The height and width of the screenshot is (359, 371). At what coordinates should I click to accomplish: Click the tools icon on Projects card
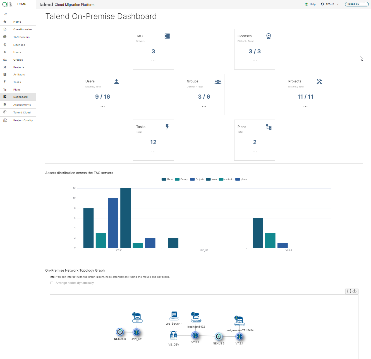click(x=319, y=82)
